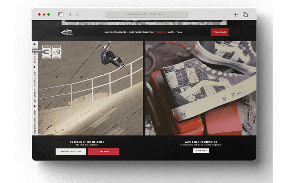Click the green maximize window dot
Image resolution: width=288 pixels, height=183 pixels.
click(49, 14)
